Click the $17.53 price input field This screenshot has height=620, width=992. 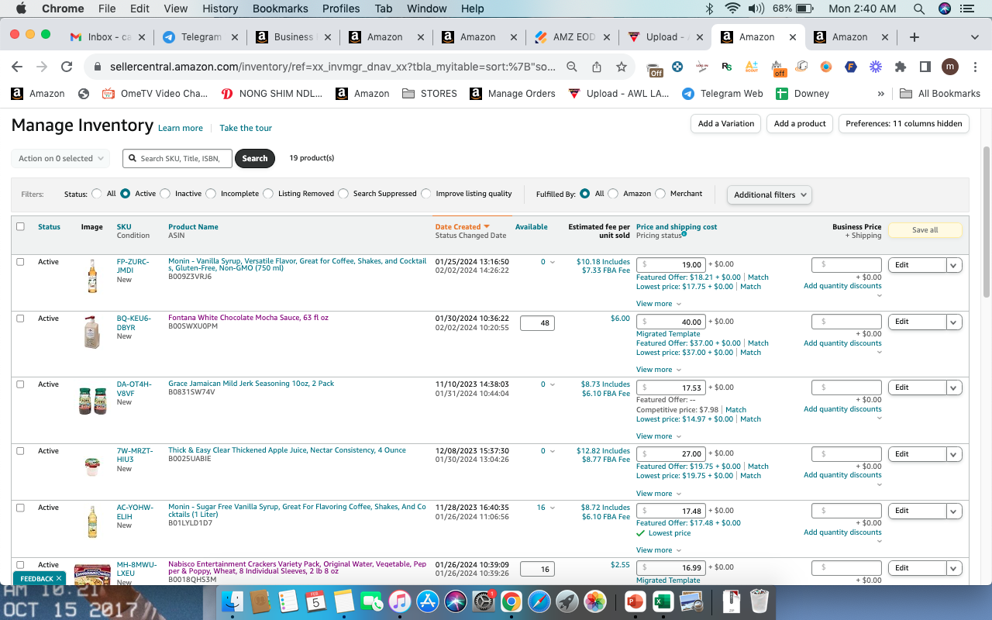(x=671, y=387)
